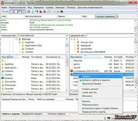Choose Обновить in the context menu
Image resolution: width=138 pixels, height=121 pixels.
[x=100, y=96]
